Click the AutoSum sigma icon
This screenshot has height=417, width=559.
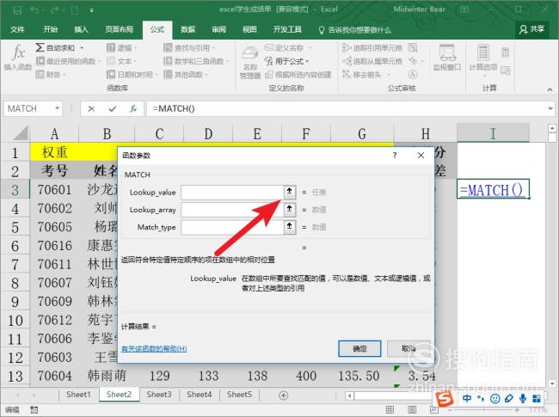pos(40,47)
